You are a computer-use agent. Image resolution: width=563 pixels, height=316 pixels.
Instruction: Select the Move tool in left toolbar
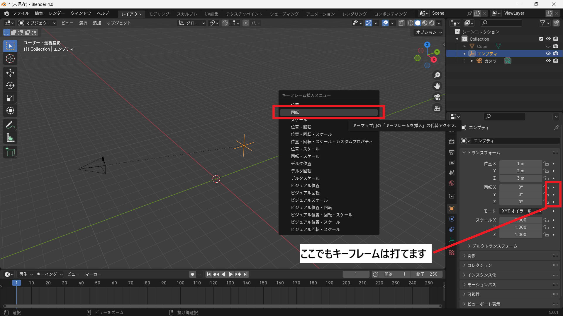pyautogui.click(x=10, y=73)
